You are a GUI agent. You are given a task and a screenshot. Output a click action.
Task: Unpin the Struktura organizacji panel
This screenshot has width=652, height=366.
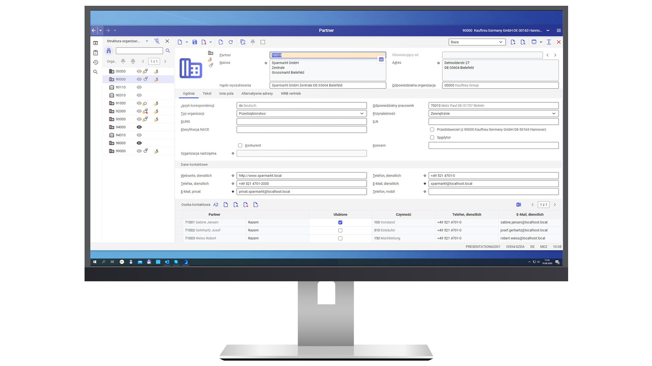[157, 41]
